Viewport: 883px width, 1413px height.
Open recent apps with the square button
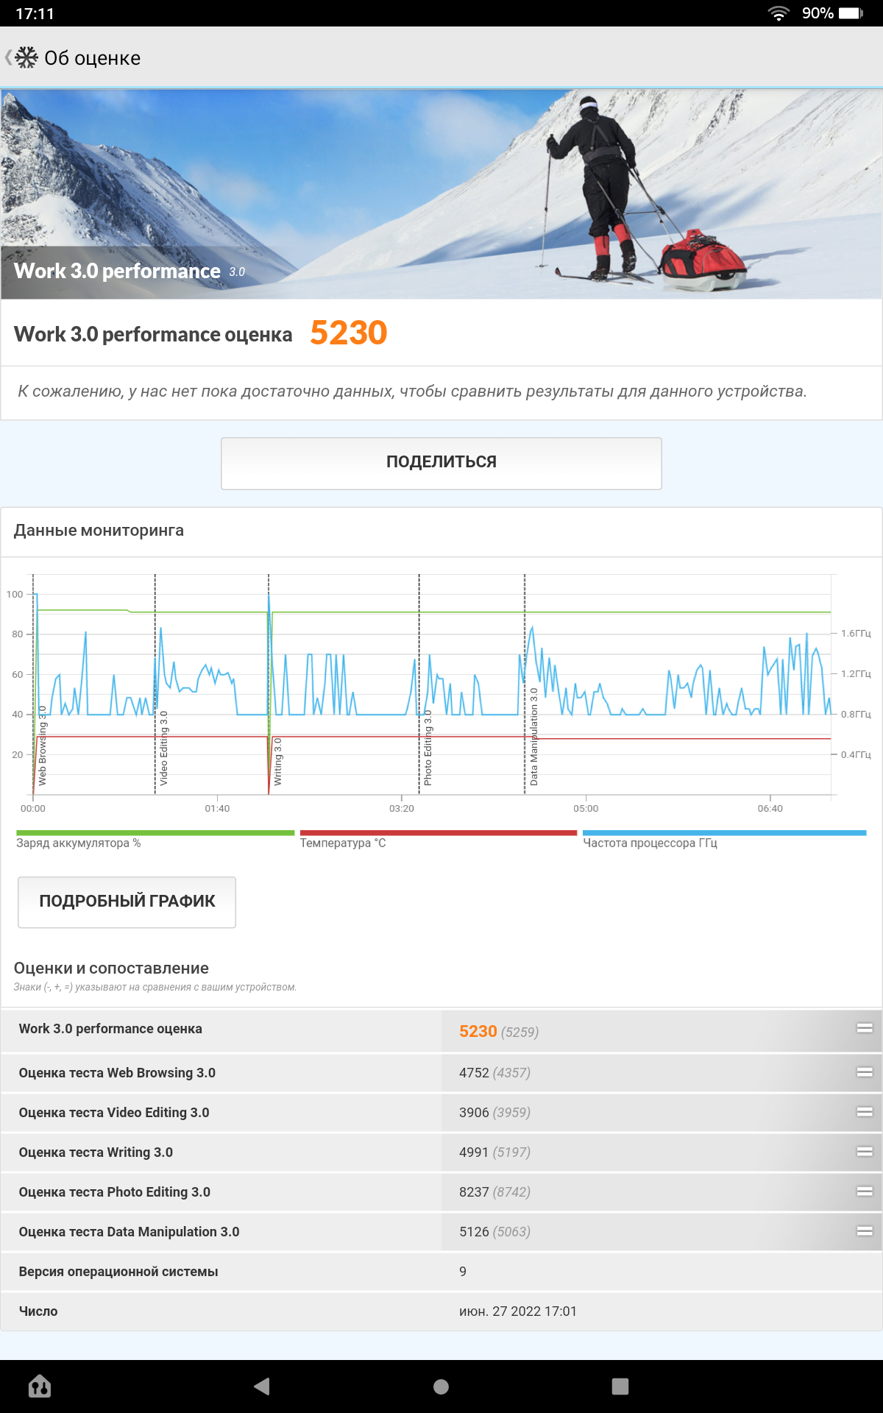[620, 1387]
